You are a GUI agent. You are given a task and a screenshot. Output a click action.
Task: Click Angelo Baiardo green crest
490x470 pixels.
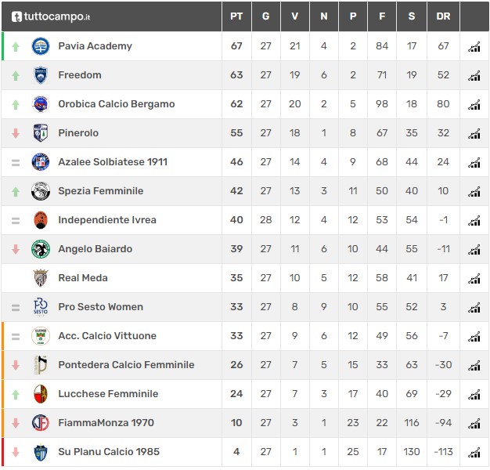coord(41,249)
